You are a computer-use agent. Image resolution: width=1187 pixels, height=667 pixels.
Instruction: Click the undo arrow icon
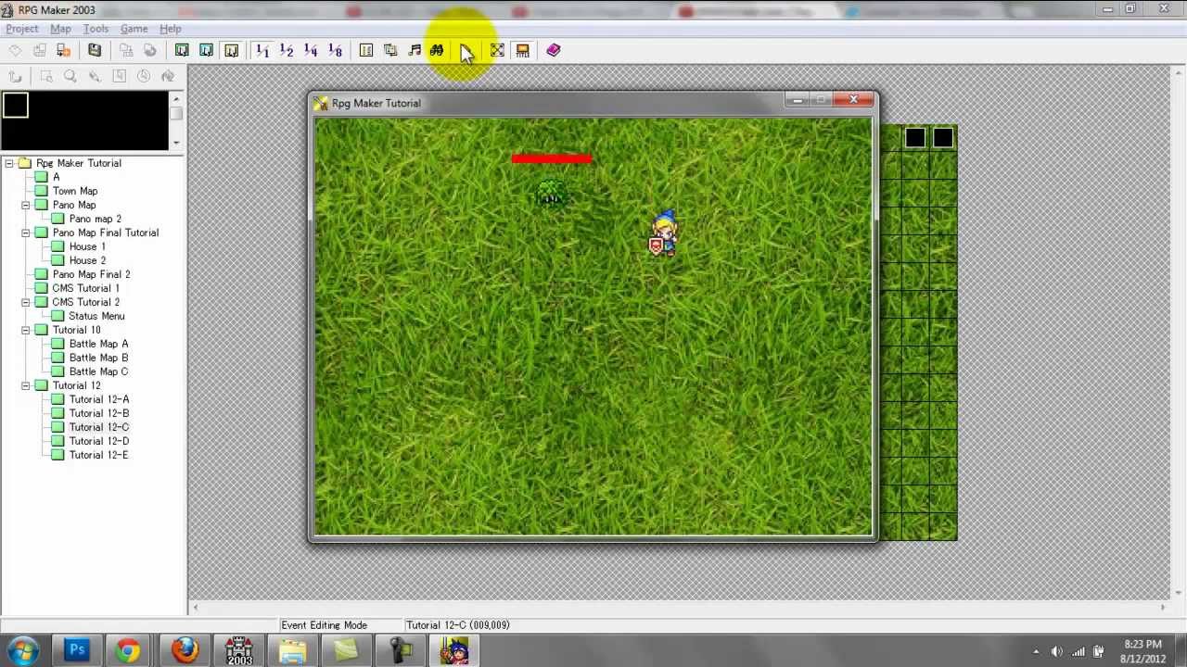[x=15, y=76]
